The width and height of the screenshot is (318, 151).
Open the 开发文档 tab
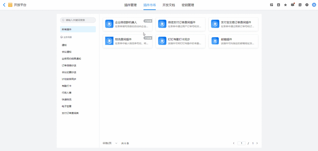[168, 5]
